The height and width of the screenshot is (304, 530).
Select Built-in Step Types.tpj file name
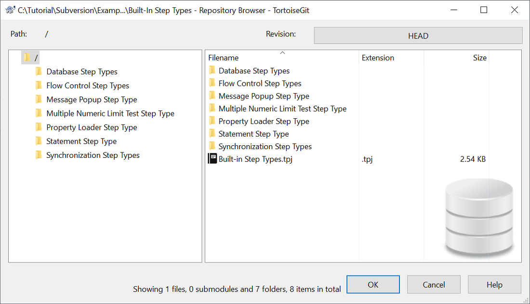[255, 159]
